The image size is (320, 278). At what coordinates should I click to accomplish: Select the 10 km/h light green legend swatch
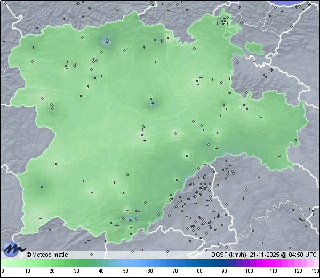[27, 264]
